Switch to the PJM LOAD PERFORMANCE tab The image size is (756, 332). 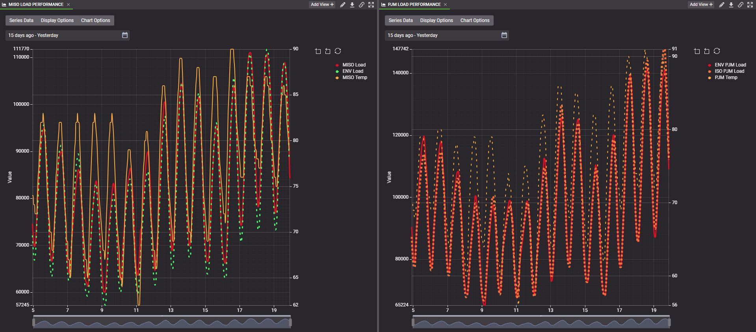414,5
